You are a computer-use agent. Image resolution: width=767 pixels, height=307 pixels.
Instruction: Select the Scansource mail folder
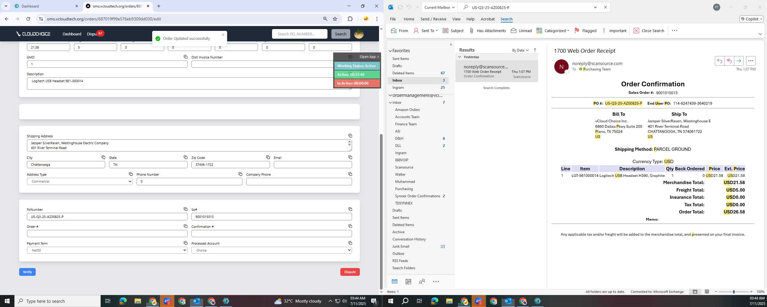coord(404,167)
